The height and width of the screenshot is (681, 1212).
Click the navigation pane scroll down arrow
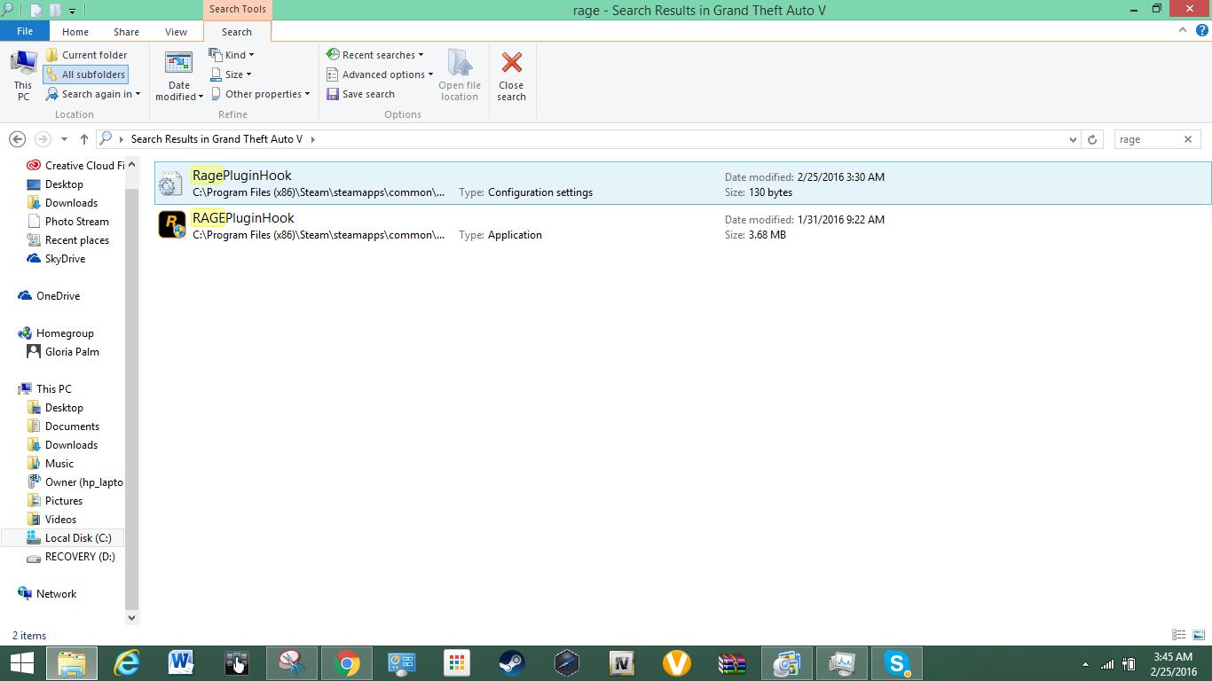(132, 617)
